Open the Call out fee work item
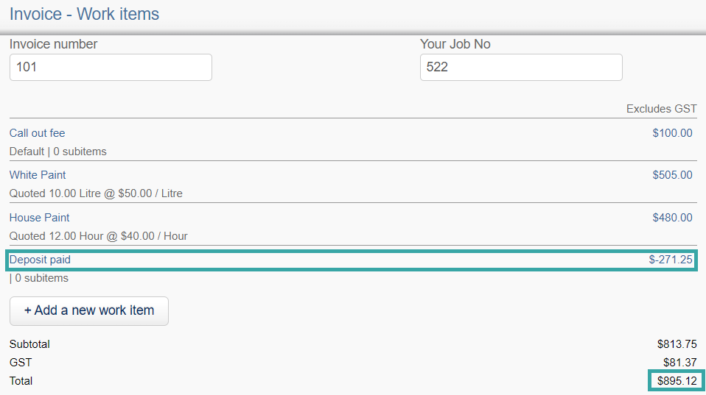The height and width of the screenshot is (395, 706). click(38, 133)
